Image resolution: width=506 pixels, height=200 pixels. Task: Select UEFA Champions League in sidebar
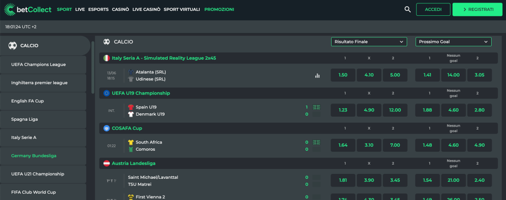pos(43,65)
